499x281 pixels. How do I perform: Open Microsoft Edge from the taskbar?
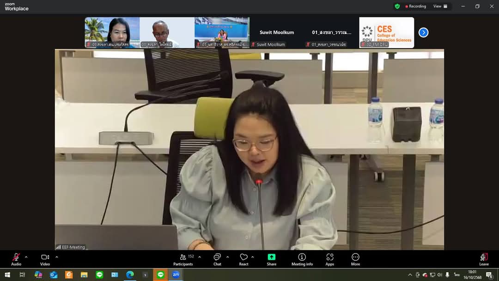130,275
